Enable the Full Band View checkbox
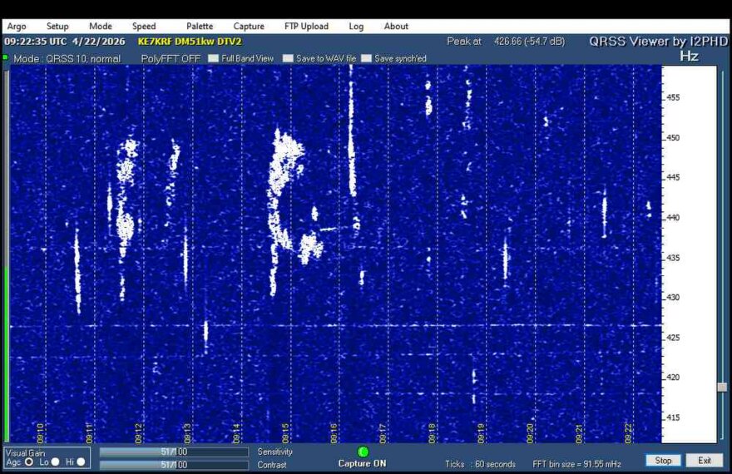 214,59
